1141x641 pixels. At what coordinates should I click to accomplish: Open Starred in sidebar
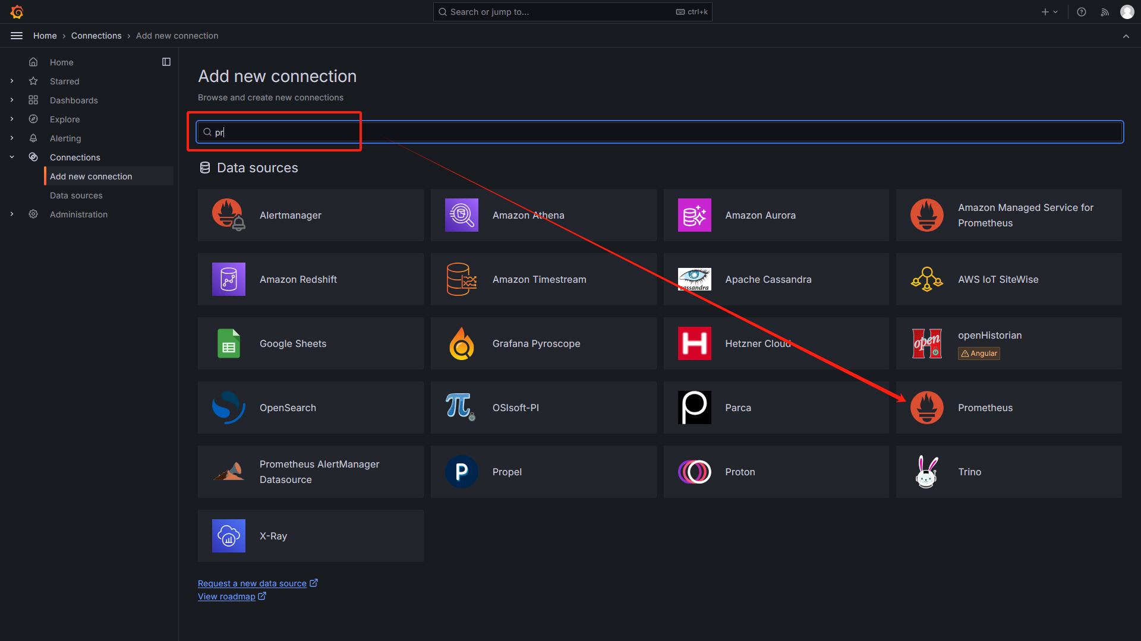65,81
